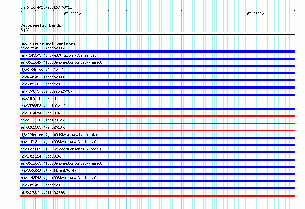
Task: Click the esv2759492 (Redon2006) label
Action: click(43, 48)
